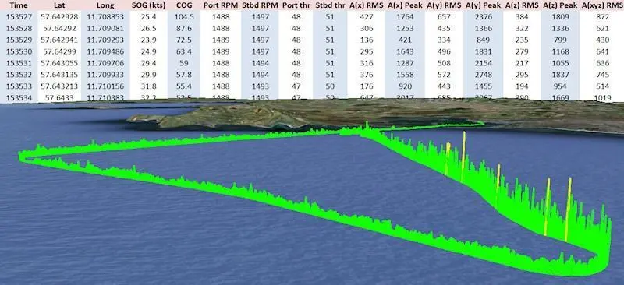Click the Time cell 153529

pos(19,40)
